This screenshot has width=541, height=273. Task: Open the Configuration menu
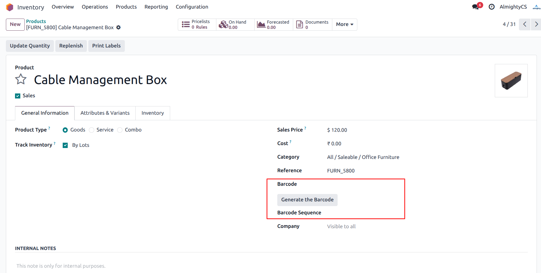(x=192, y=7)
